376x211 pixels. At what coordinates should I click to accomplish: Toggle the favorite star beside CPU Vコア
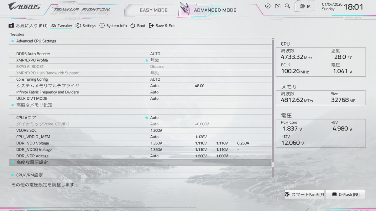click(x=146, y=118)
